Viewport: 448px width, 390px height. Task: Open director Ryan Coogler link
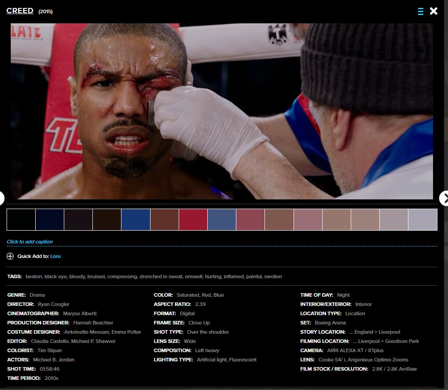(54, 304)
